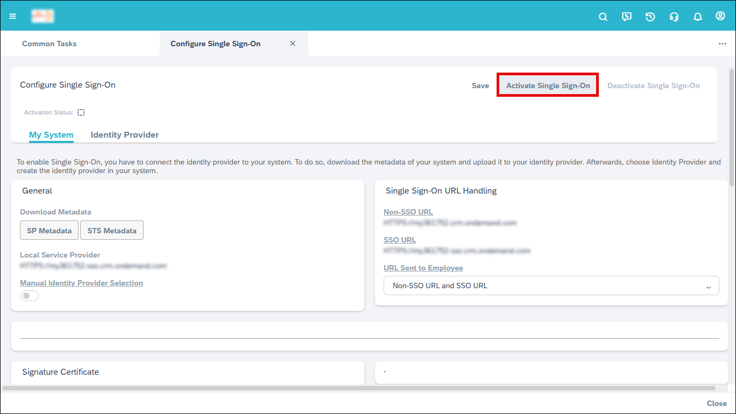Image resolution: width=736 pixels, height=414 pixels.
Task: Download the SP Metadata
Action: (x=49, y=231)
